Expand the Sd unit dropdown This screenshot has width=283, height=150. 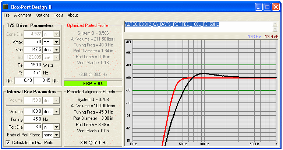click(57, 57)
